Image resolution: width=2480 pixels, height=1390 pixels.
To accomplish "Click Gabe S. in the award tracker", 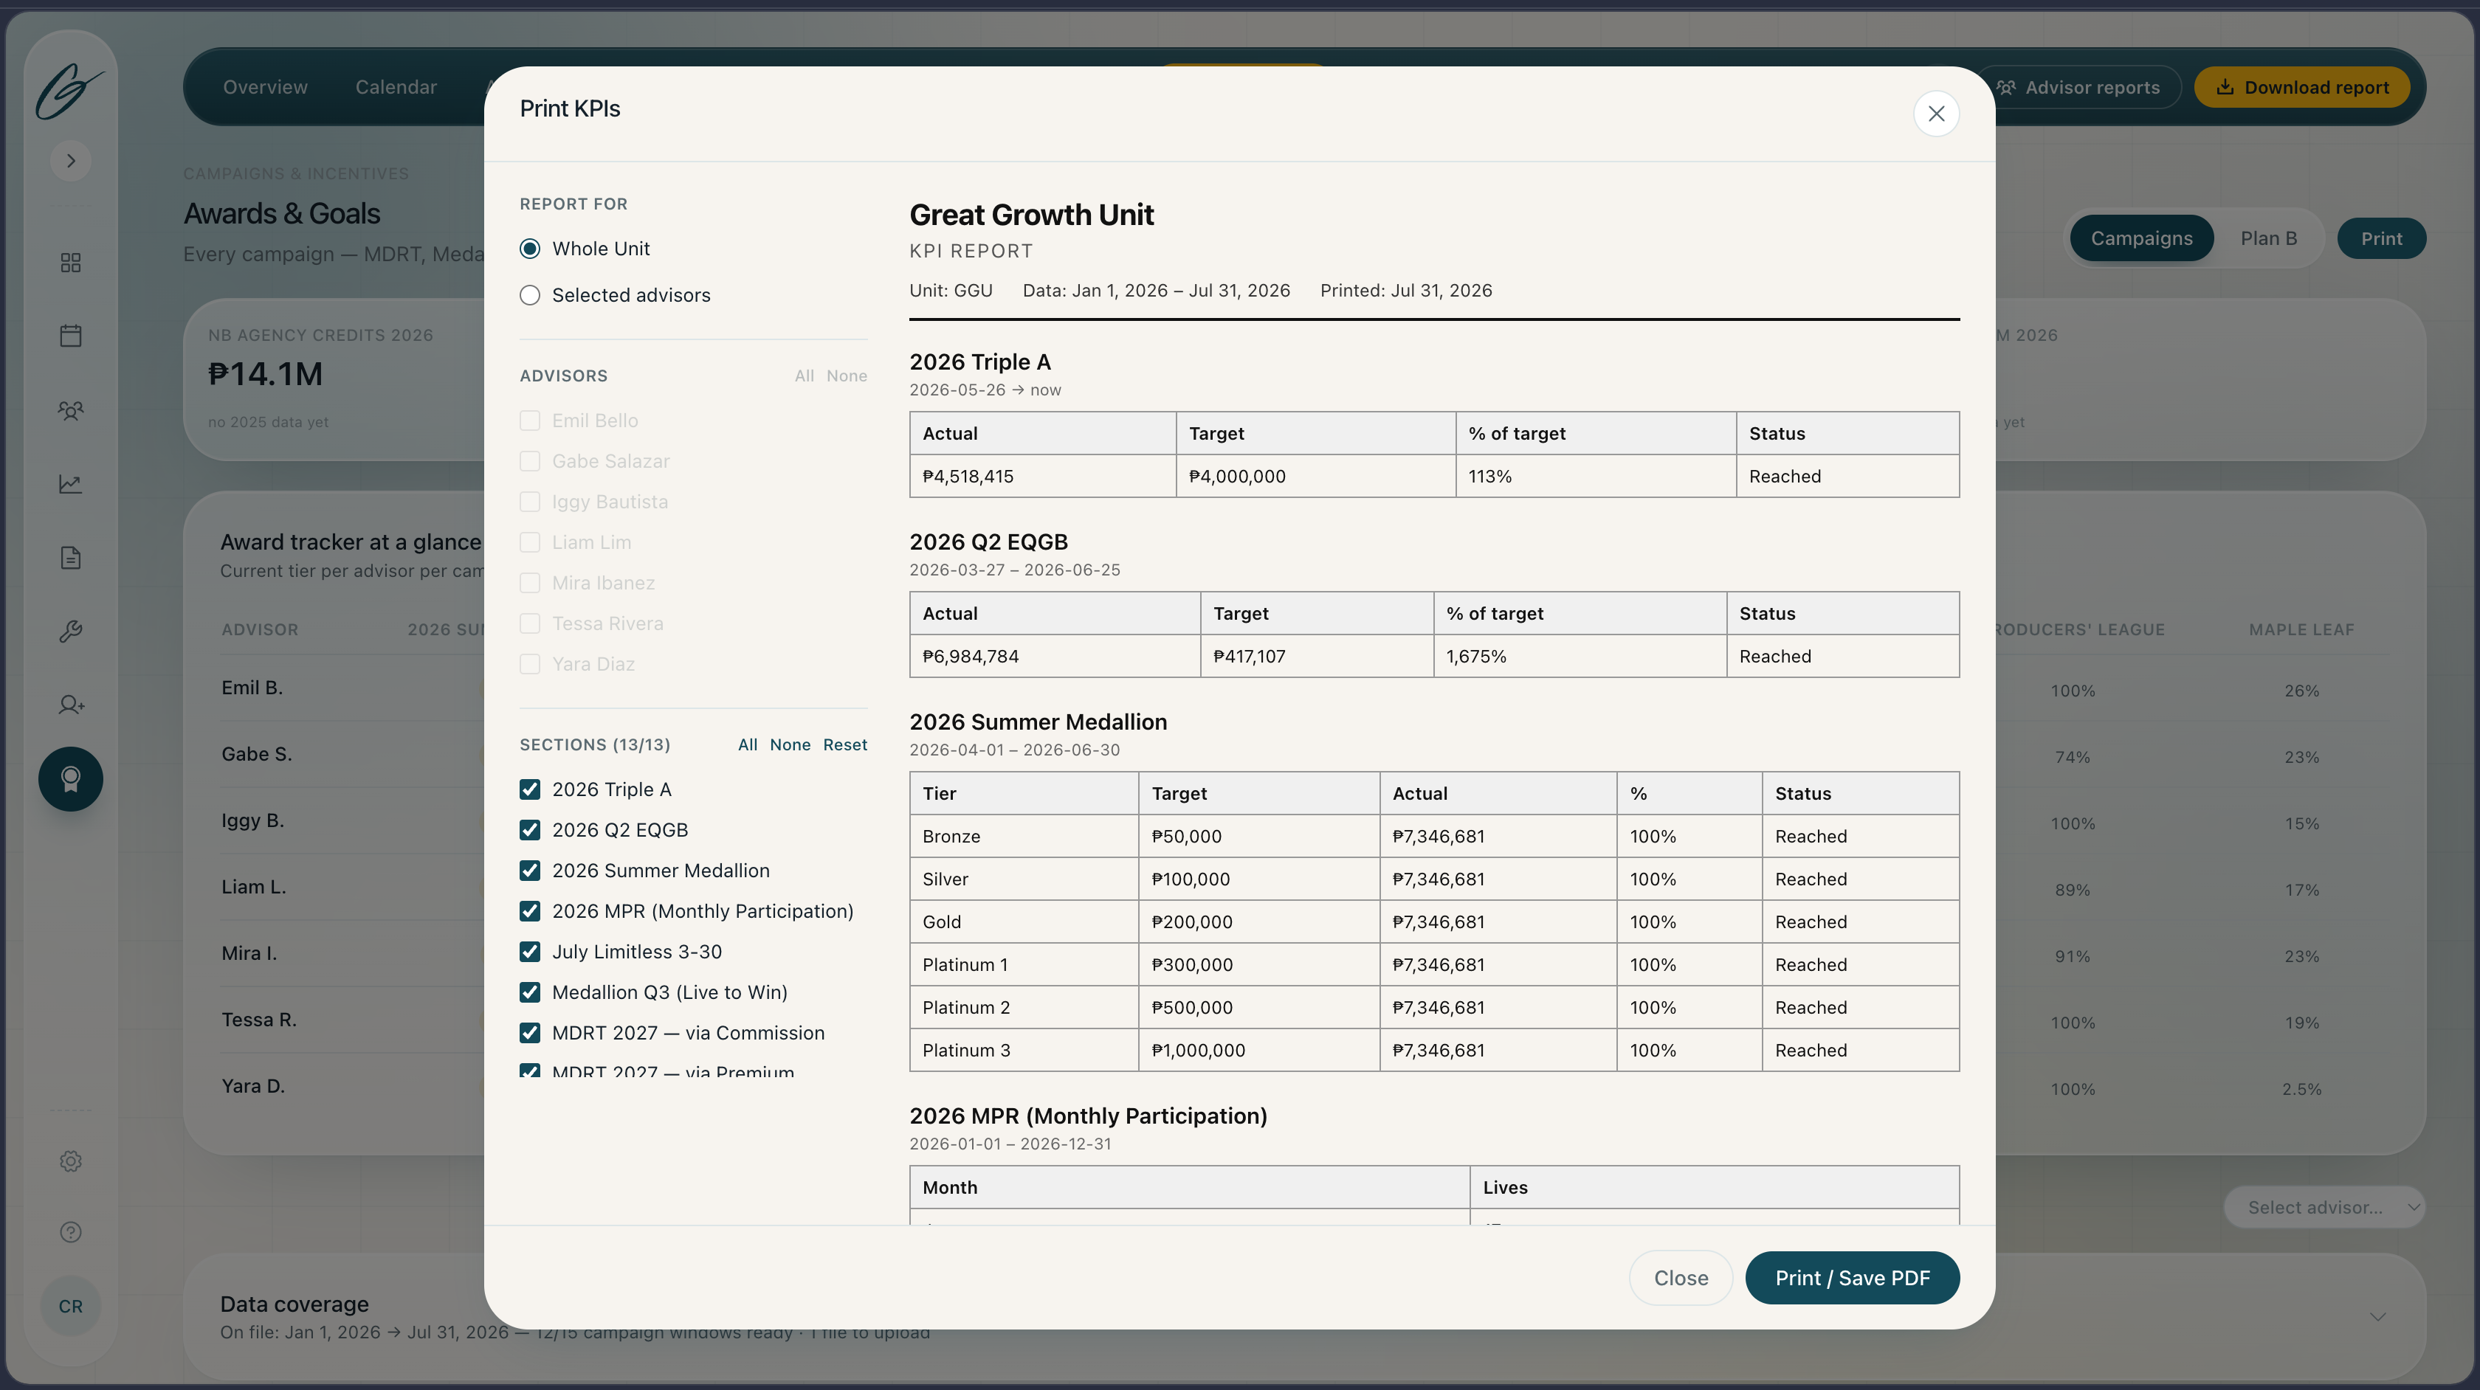I will click(x=256, y=754).
